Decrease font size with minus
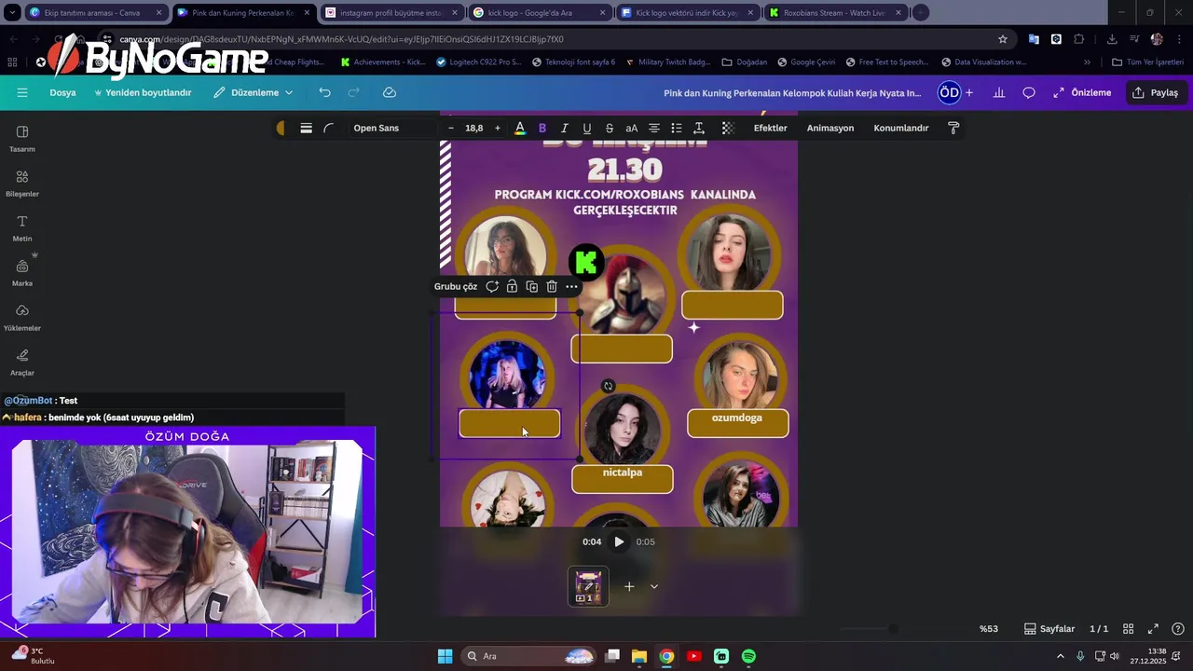1193x671 pixels. [x=451, y=128]
